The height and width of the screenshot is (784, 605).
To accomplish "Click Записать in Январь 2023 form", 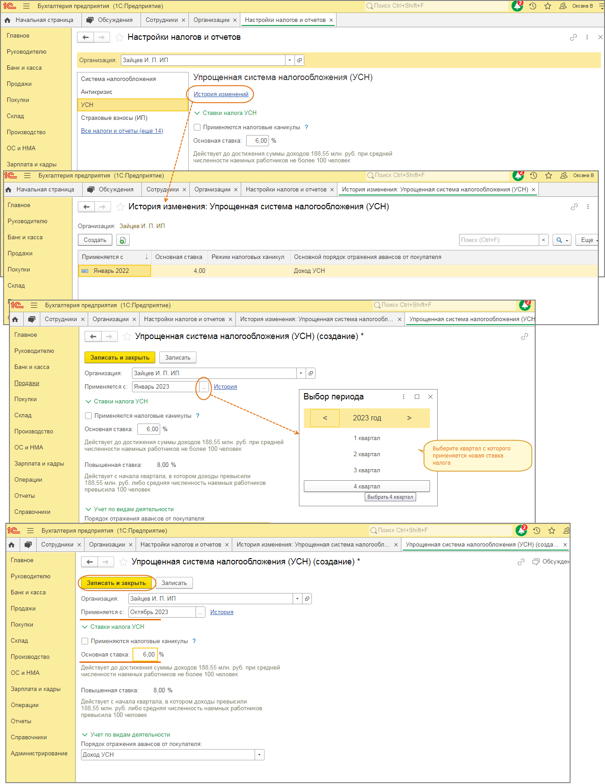I will pyautogui.click(x=178, y=358).
